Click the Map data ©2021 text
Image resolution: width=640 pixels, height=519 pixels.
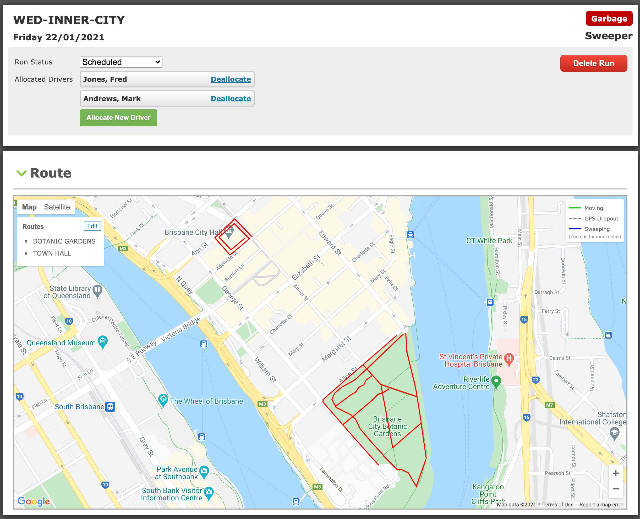coord(517,505)
